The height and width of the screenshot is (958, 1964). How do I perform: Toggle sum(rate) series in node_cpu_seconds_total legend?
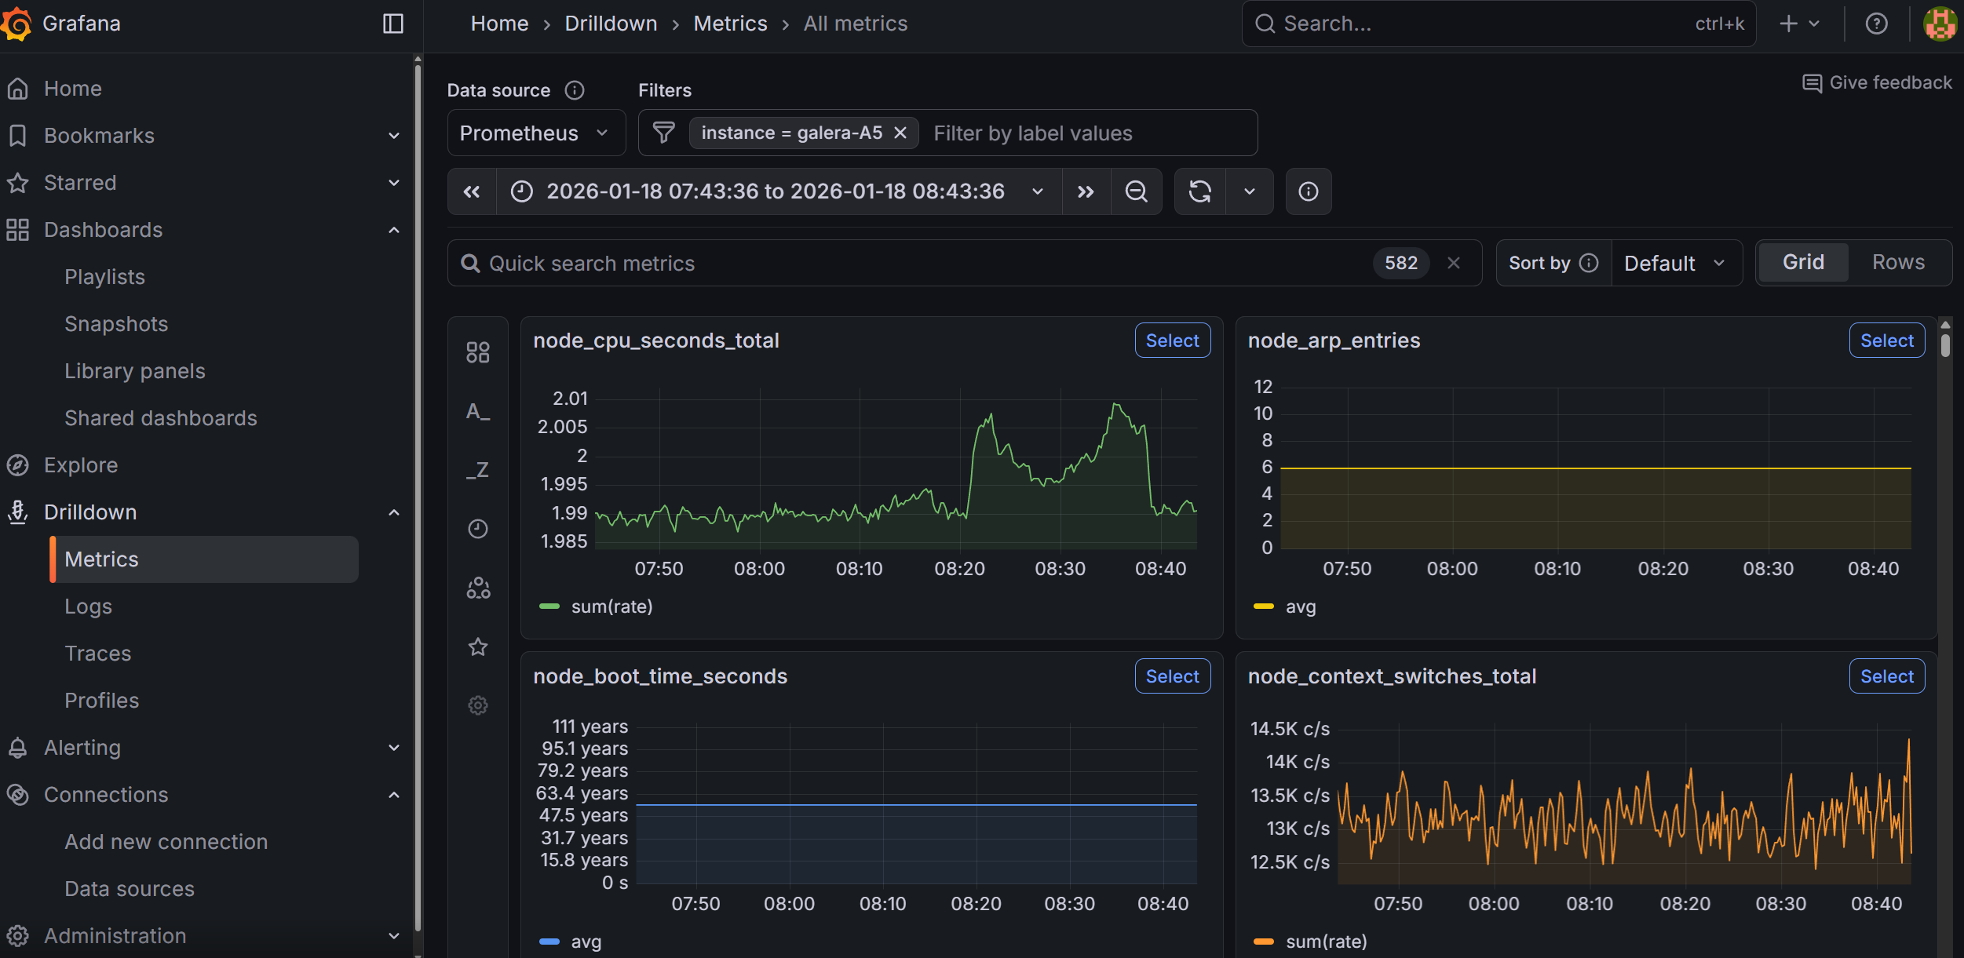click(x=611, y=606)
